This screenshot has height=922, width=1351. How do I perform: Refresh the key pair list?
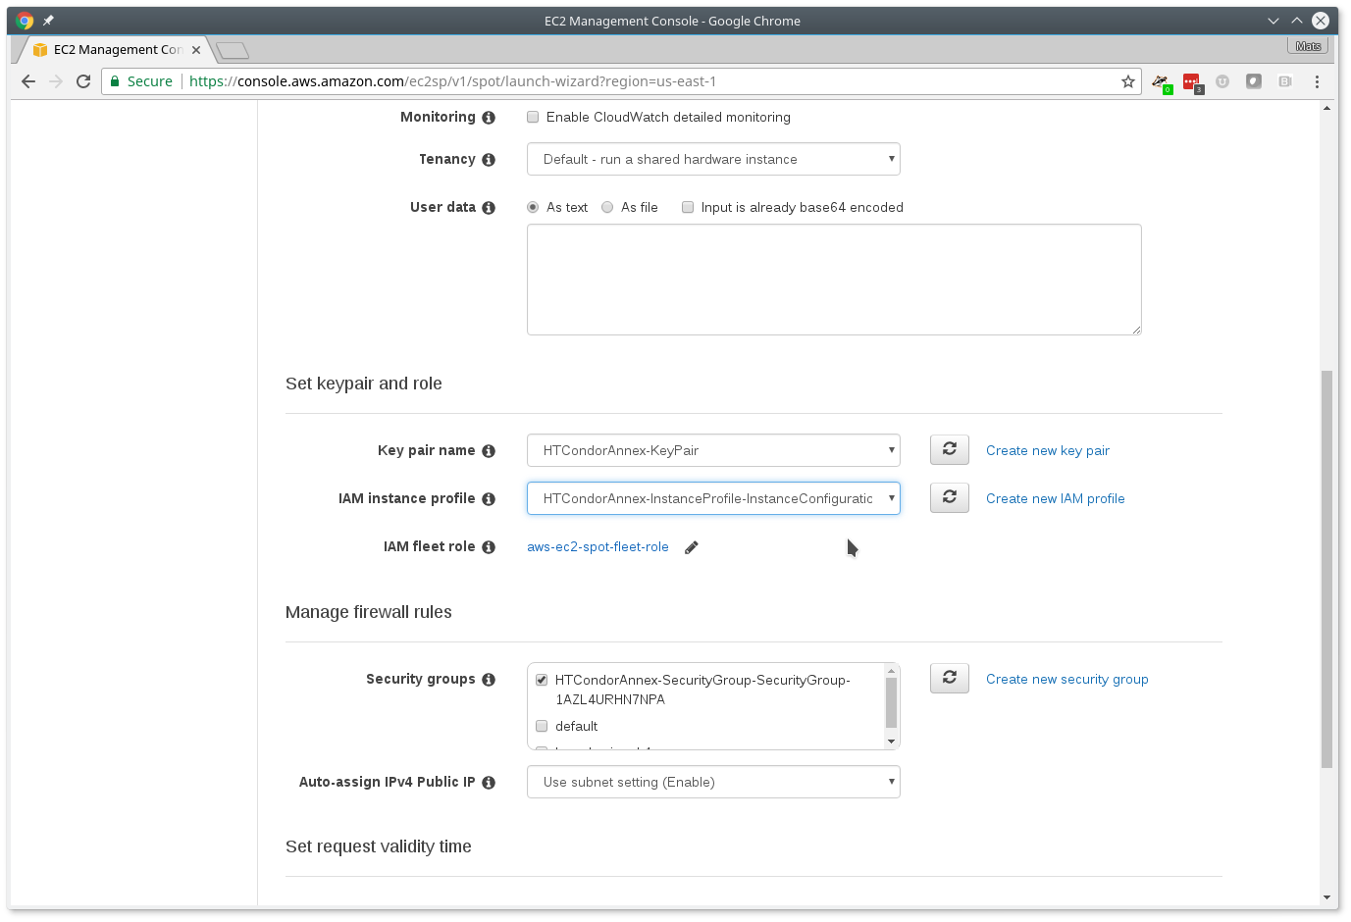click(x=950, y=450)
